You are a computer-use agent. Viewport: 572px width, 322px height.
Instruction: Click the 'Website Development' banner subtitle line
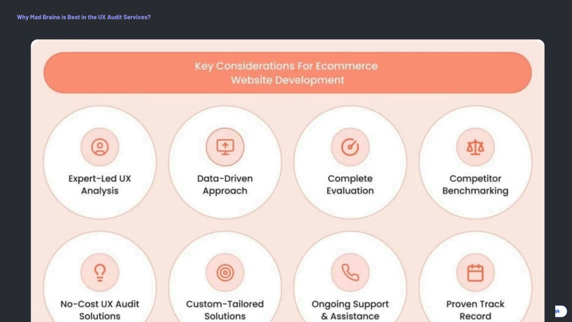[288, 80]
